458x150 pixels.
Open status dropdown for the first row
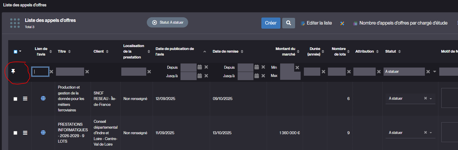click(x=431, y=99)
